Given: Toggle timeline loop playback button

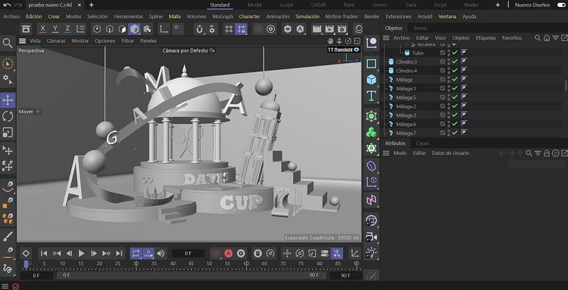Looking at the screenshot, I should (136, 253).
